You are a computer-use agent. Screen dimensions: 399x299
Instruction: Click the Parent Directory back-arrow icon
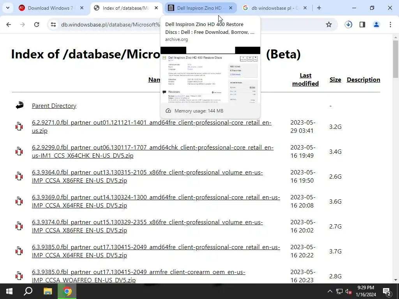[19, 105]
